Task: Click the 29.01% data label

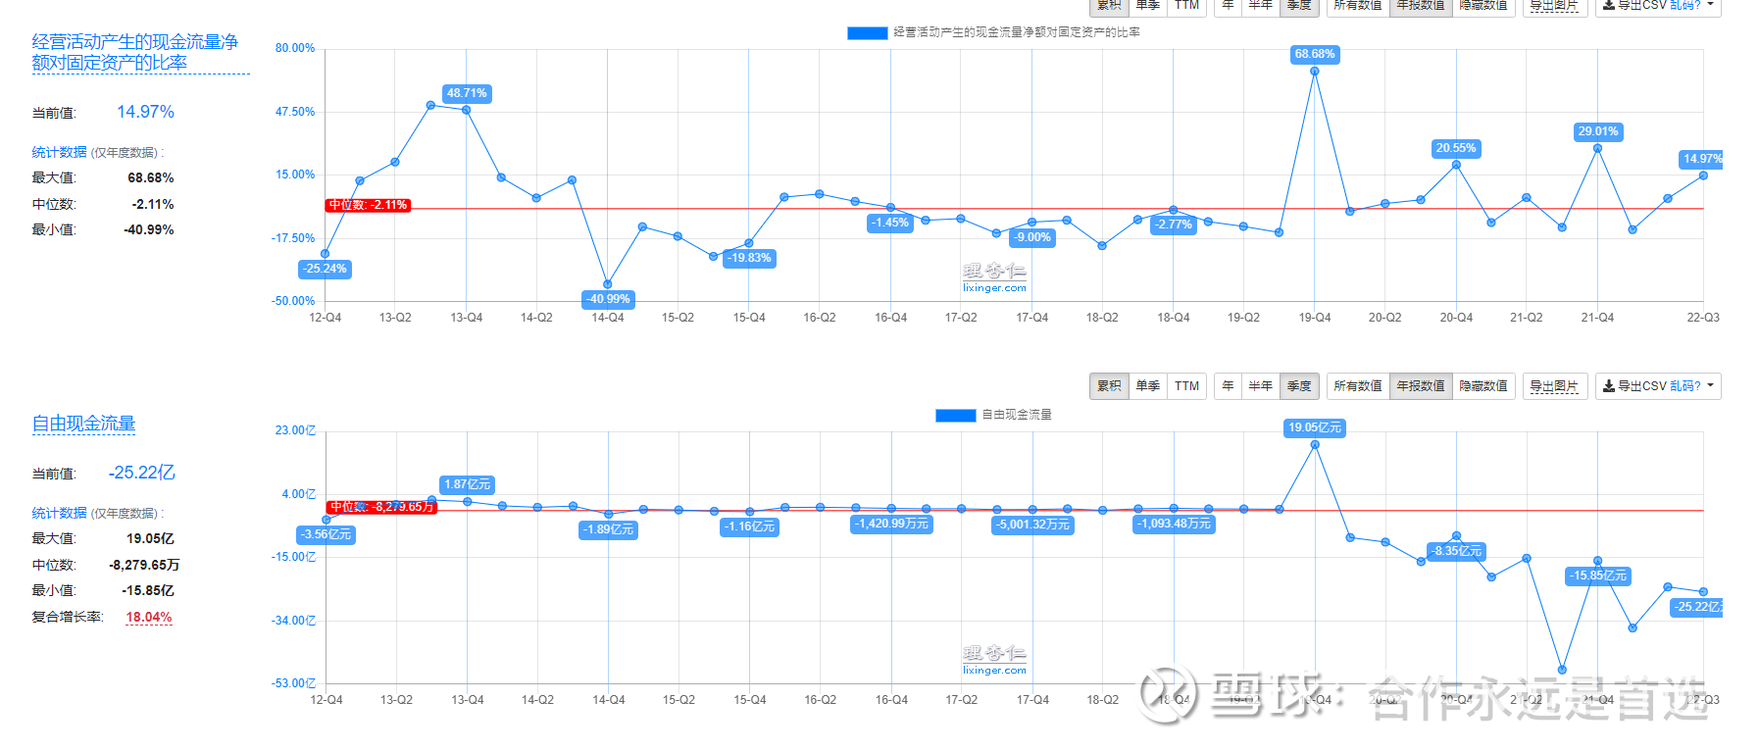Action: [x=1598, y=131]
